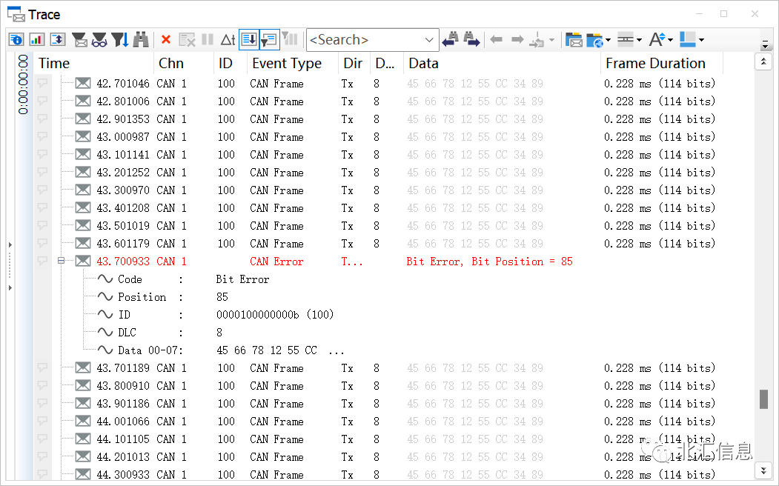779x486 pixels.
Task: Select the analysis glasses icon
Action: [99, 39]
